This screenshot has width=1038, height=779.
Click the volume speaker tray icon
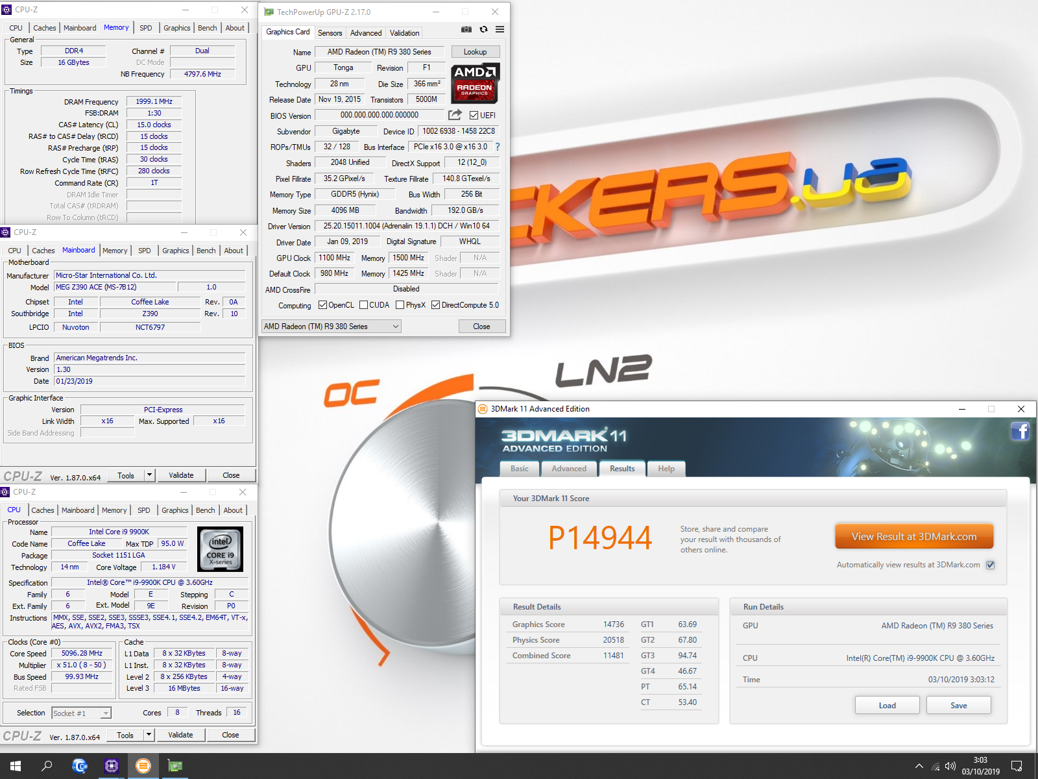[x=950, y=766]
